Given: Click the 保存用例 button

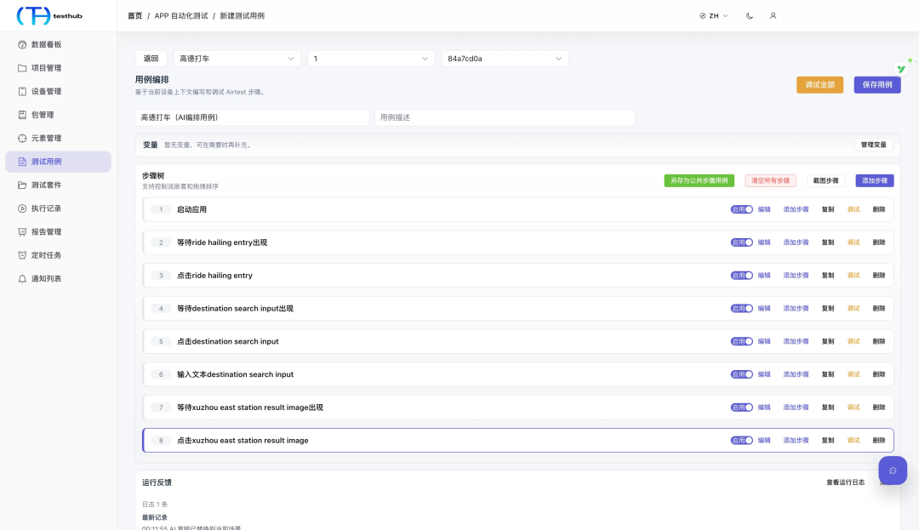Looking at the screenshot, I should [x=876, y=85].
